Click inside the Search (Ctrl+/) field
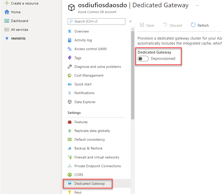This screenshot has height=194, width=222. [x=96, y=22]
